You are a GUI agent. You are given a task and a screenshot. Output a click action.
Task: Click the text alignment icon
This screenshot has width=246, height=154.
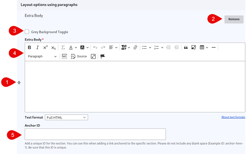point(111,47)
